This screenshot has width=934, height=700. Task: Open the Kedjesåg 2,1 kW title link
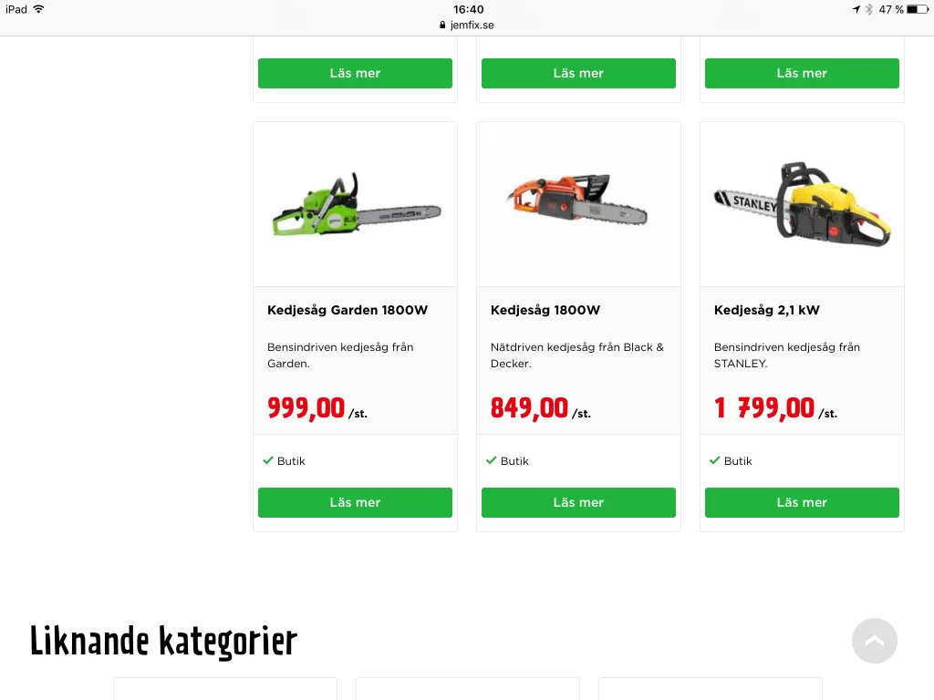pyautogui.click(x=766, y=310)
